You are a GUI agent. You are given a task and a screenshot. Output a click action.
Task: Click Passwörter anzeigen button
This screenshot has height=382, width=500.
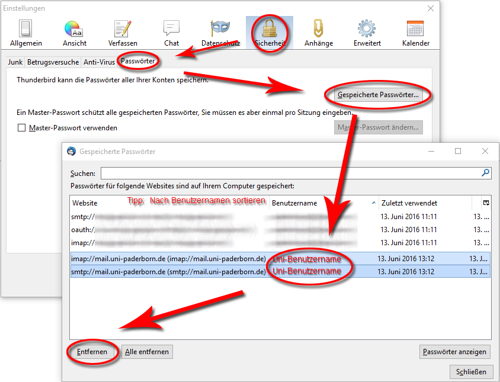pos(455,352)
